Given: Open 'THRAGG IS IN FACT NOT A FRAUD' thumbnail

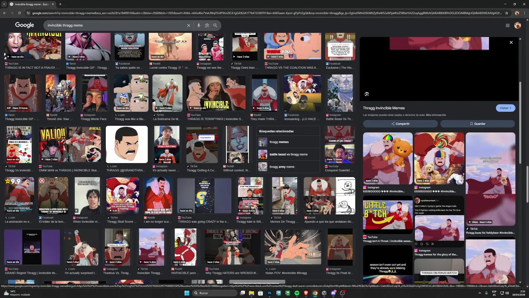Looking at the screenshot, I should click(x=33, y=47).
